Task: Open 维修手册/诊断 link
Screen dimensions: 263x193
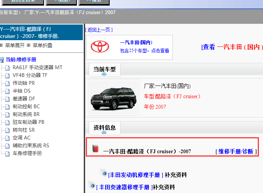Action: [x=236, y=151]
